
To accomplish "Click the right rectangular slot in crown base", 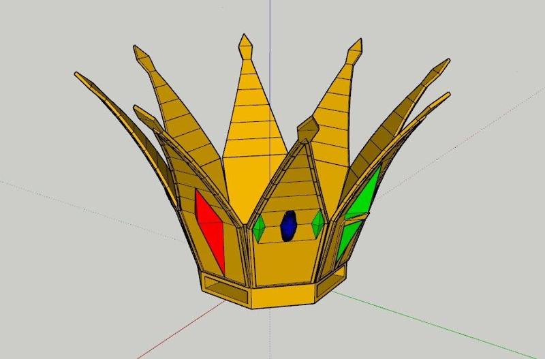I will click(x=330, y=281).
